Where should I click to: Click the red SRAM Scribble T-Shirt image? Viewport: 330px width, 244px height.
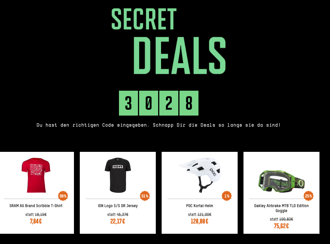click(36, 175)
